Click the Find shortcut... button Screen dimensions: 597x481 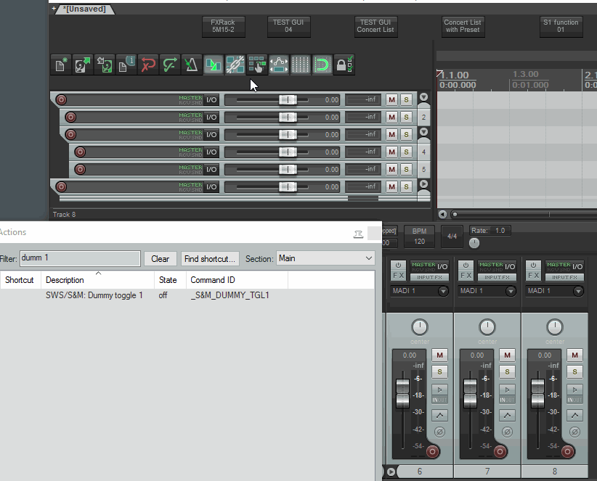210,259
